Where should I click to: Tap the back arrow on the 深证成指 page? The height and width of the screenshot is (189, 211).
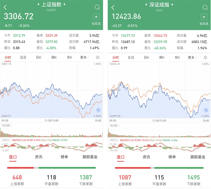(113, 7)
